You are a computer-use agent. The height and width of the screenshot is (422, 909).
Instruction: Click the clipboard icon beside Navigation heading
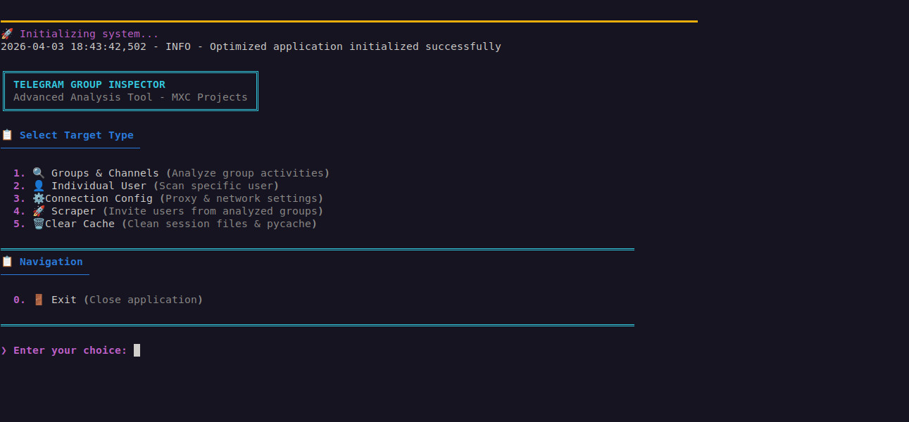pyautogui.click(x=6, y=262)
